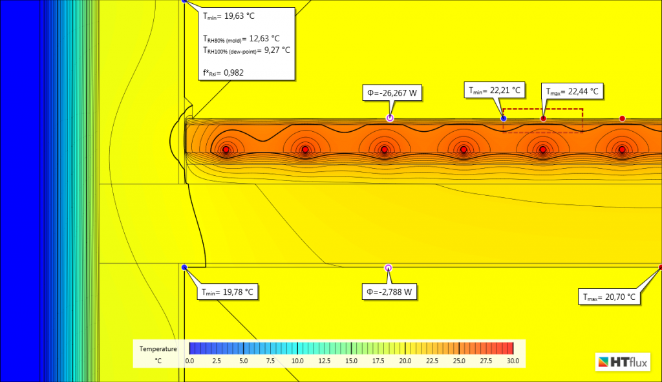662x382 pixels.
Task: Select the Tmax= 20,70 °C annotation label
Action: [x=610, y=297]
